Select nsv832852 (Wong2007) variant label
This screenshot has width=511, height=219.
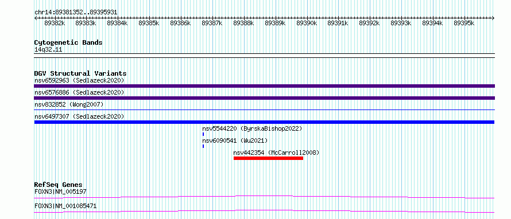(x=69, y=104)
